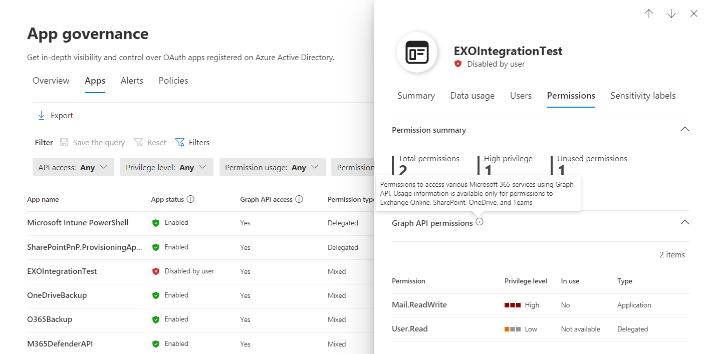Click 'Not available' in User.Read row
The height and width of the screenshot is (354, 705).
click(x=581, y=329)
